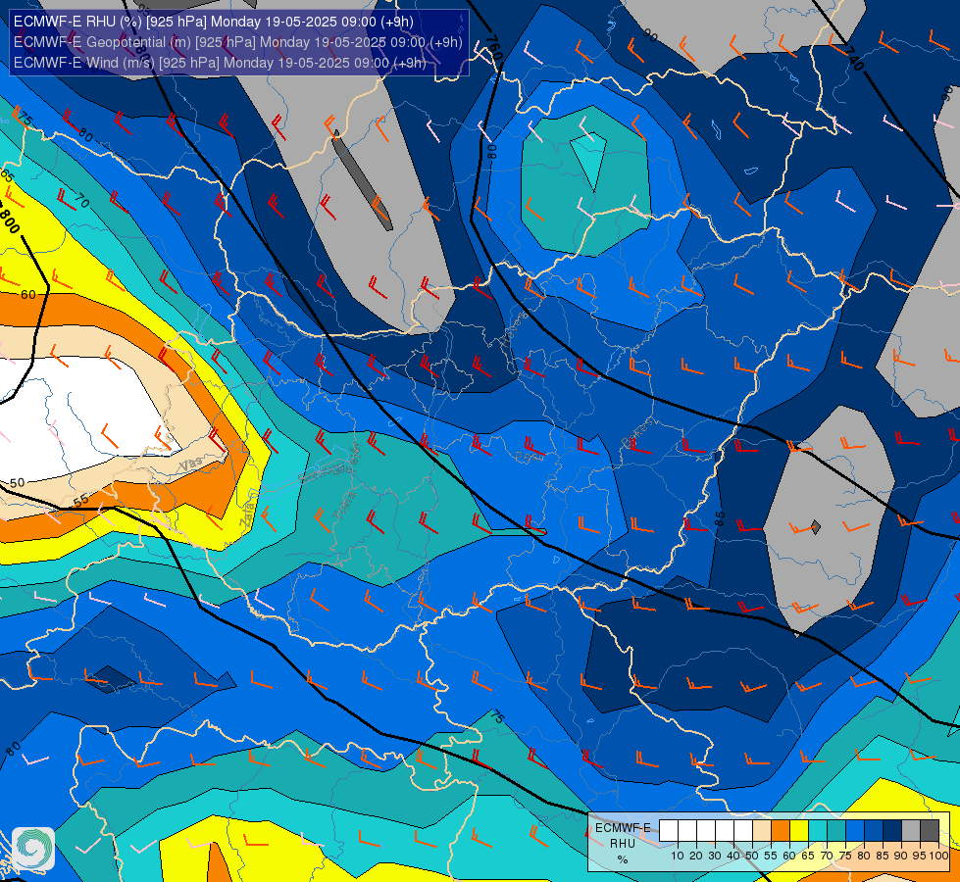Click the '740' geopotential contour label
Screen dimensions: 960x882
coord(855,60)
